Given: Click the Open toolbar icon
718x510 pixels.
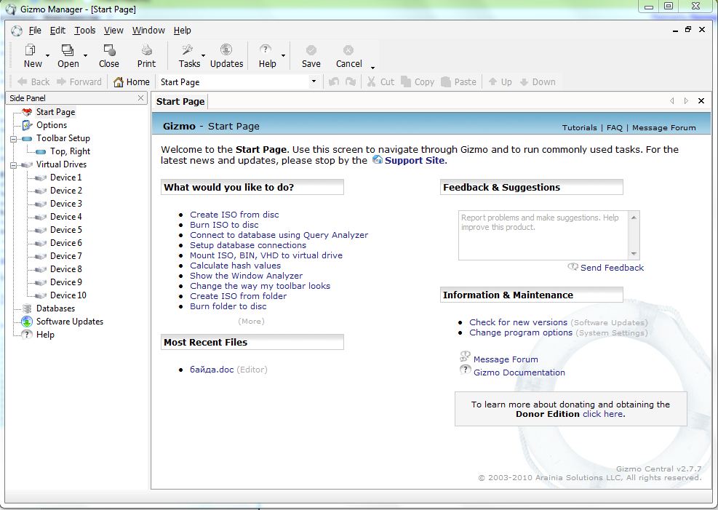Looking at the screenshot, I should point(68,50).
